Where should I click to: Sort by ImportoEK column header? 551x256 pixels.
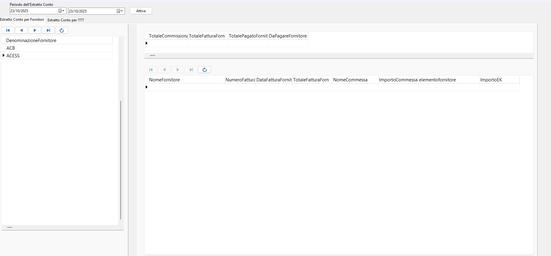tap(499, 80)
